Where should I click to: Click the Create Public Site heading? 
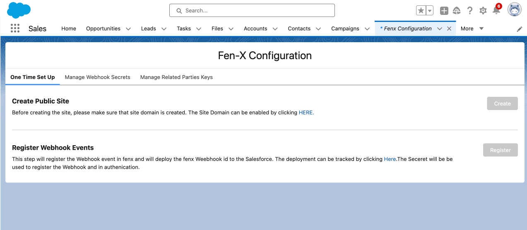click(x=41, y=101)
